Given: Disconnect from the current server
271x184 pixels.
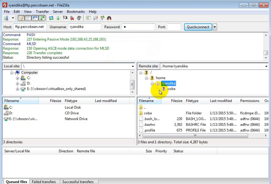Looking at the screenshot, I should [72, 18].
